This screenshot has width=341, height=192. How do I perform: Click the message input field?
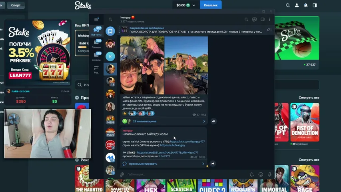187,174
